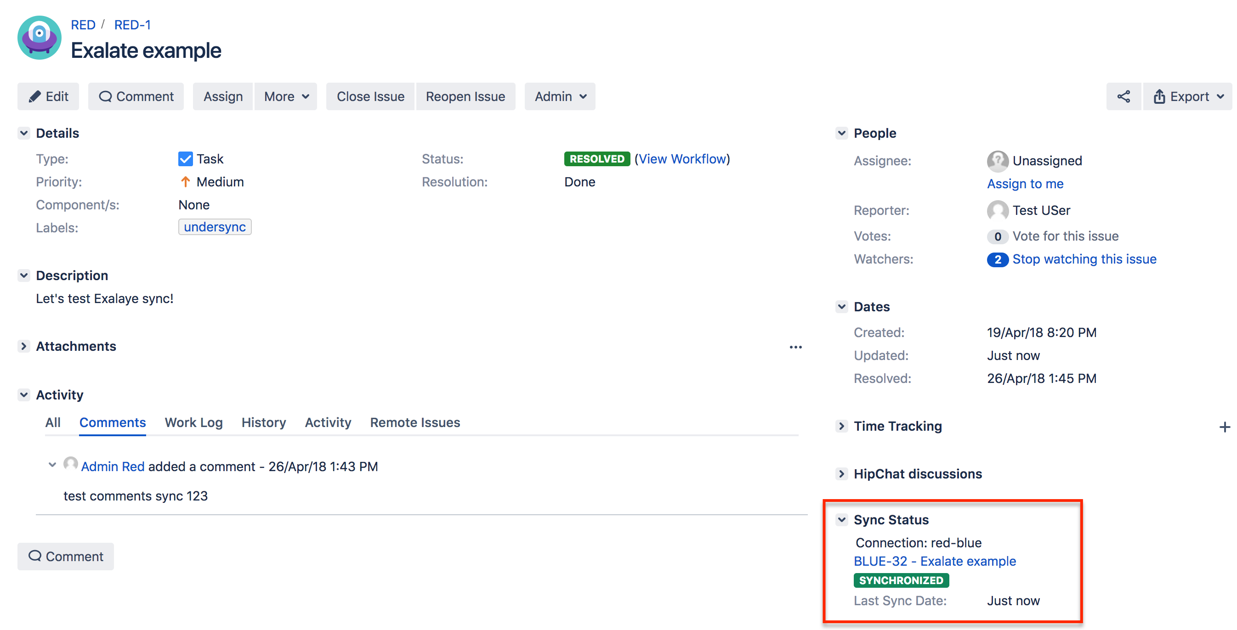
Task: Click the RED project avatar icon
Action: coord(40,38)
